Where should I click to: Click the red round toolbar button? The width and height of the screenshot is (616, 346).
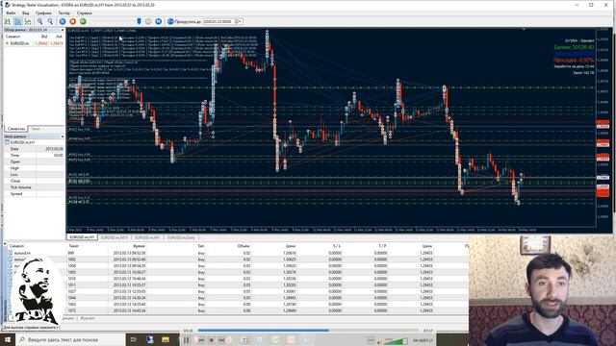73,21
